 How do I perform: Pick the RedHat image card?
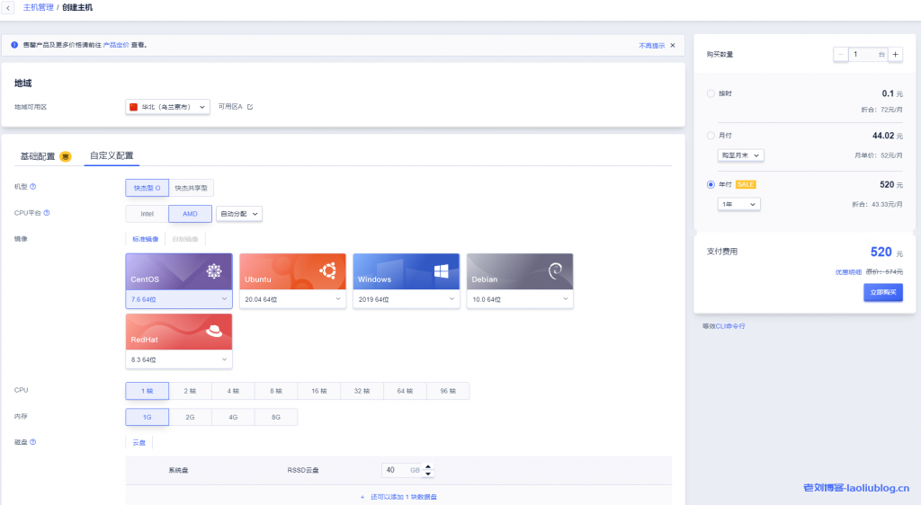179,331
